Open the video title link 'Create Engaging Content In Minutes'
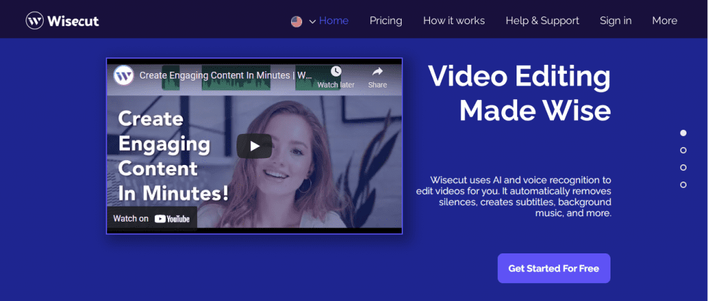The width and height of the screenshot is (708, 301). [225, 75]
